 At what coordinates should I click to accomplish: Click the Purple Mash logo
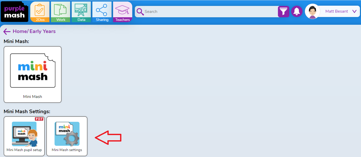(x=14, y=12)
